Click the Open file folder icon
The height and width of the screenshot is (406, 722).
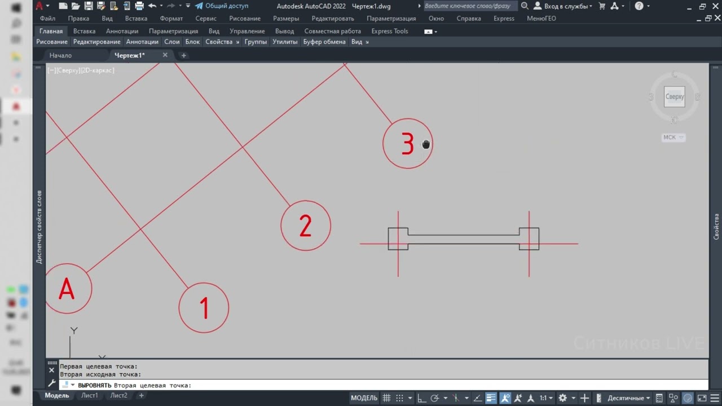click(76, 6)
